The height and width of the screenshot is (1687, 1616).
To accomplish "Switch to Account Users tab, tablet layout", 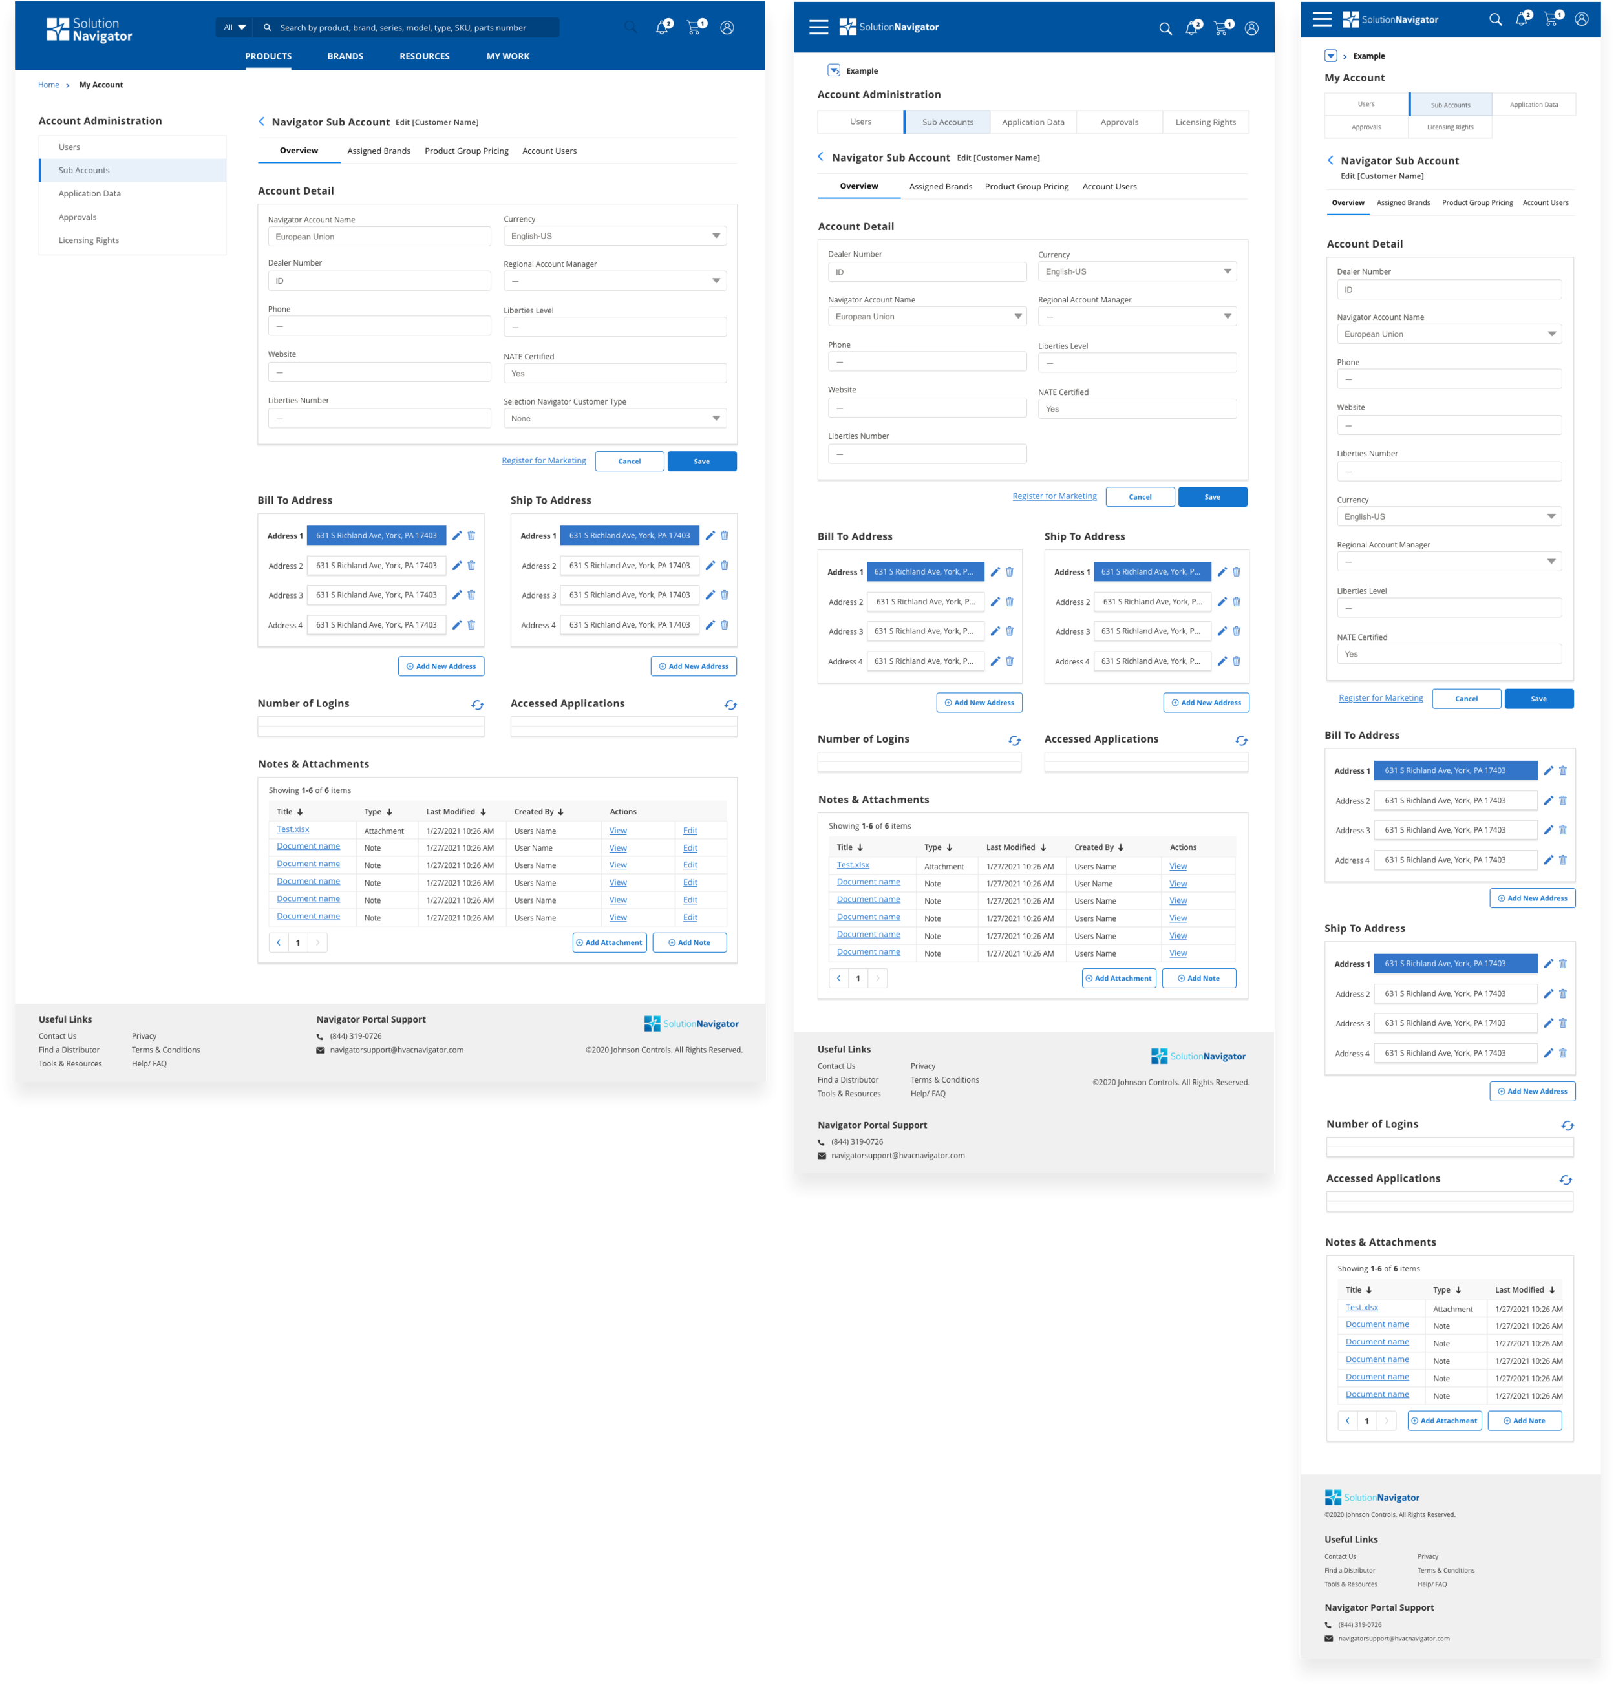I will [x=1109, y=186].
